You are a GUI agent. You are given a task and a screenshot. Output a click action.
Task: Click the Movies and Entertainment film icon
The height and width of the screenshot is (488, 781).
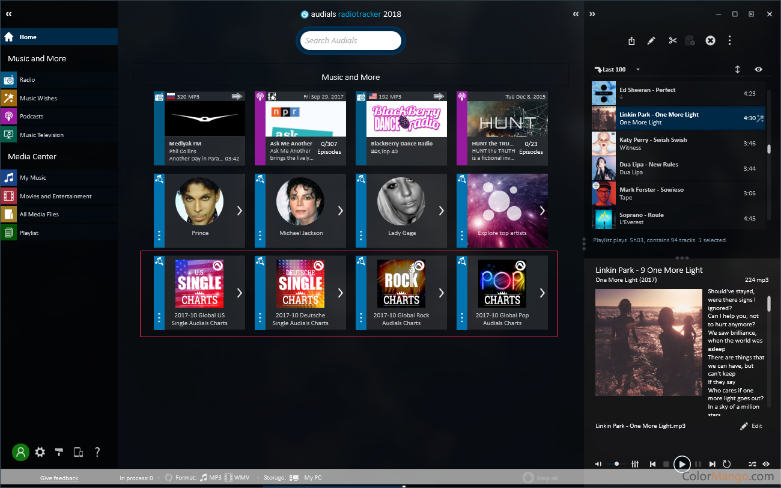click(8, 196)
